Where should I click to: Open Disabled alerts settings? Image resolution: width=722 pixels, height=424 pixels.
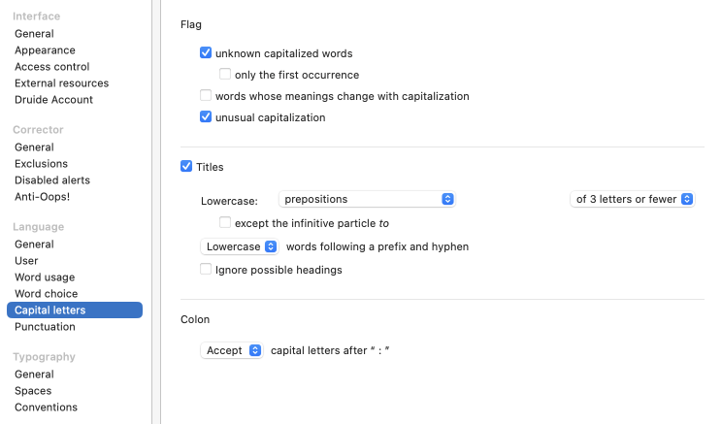pos(52,180)
